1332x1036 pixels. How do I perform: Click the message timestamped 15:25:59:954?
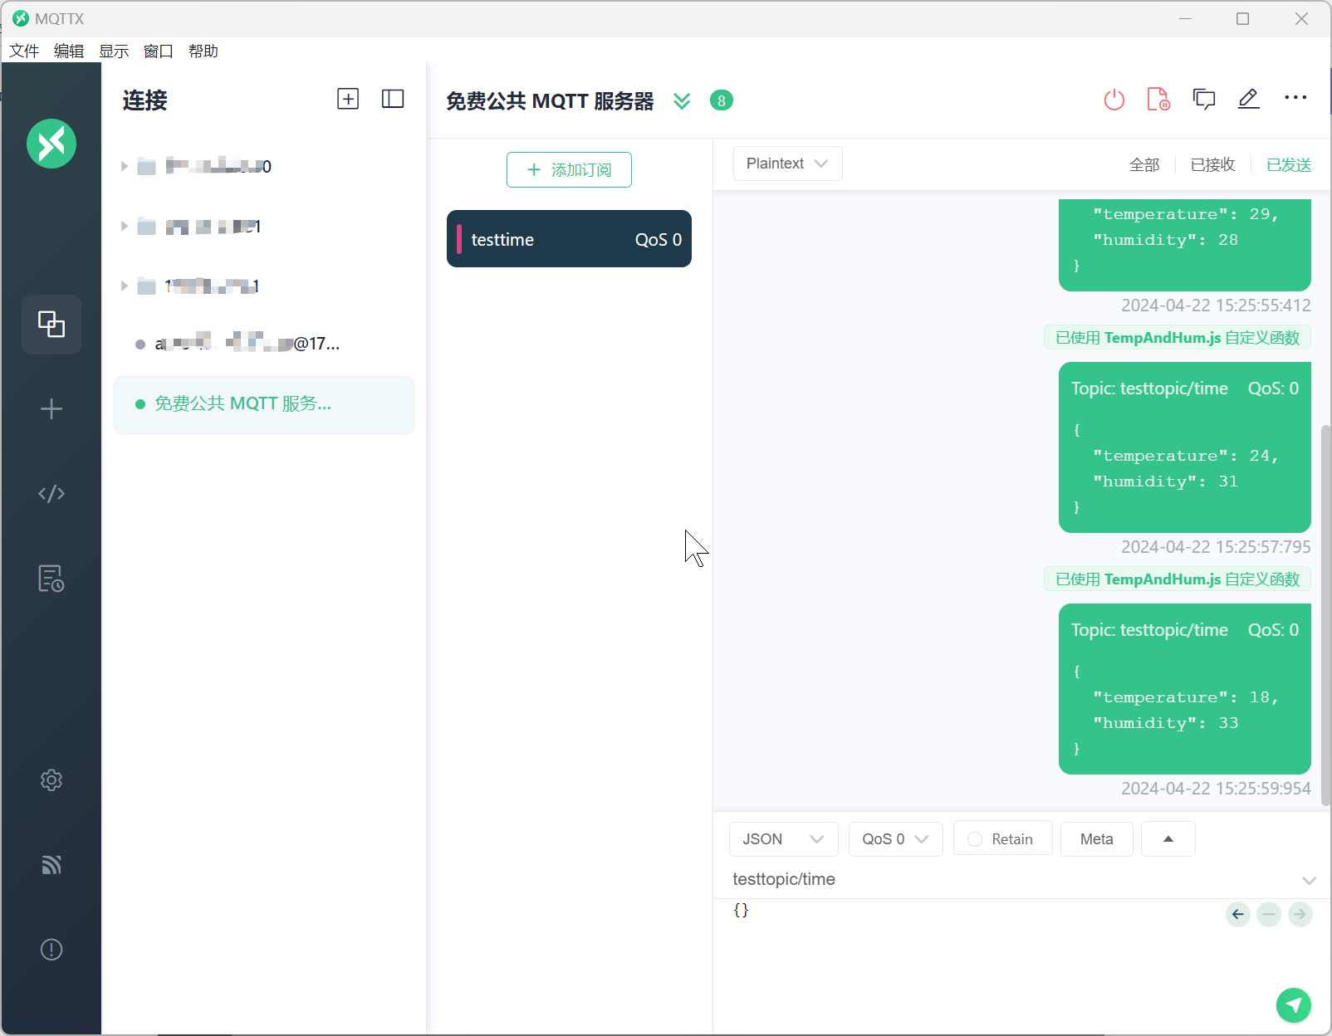[x=1185, y=689]
